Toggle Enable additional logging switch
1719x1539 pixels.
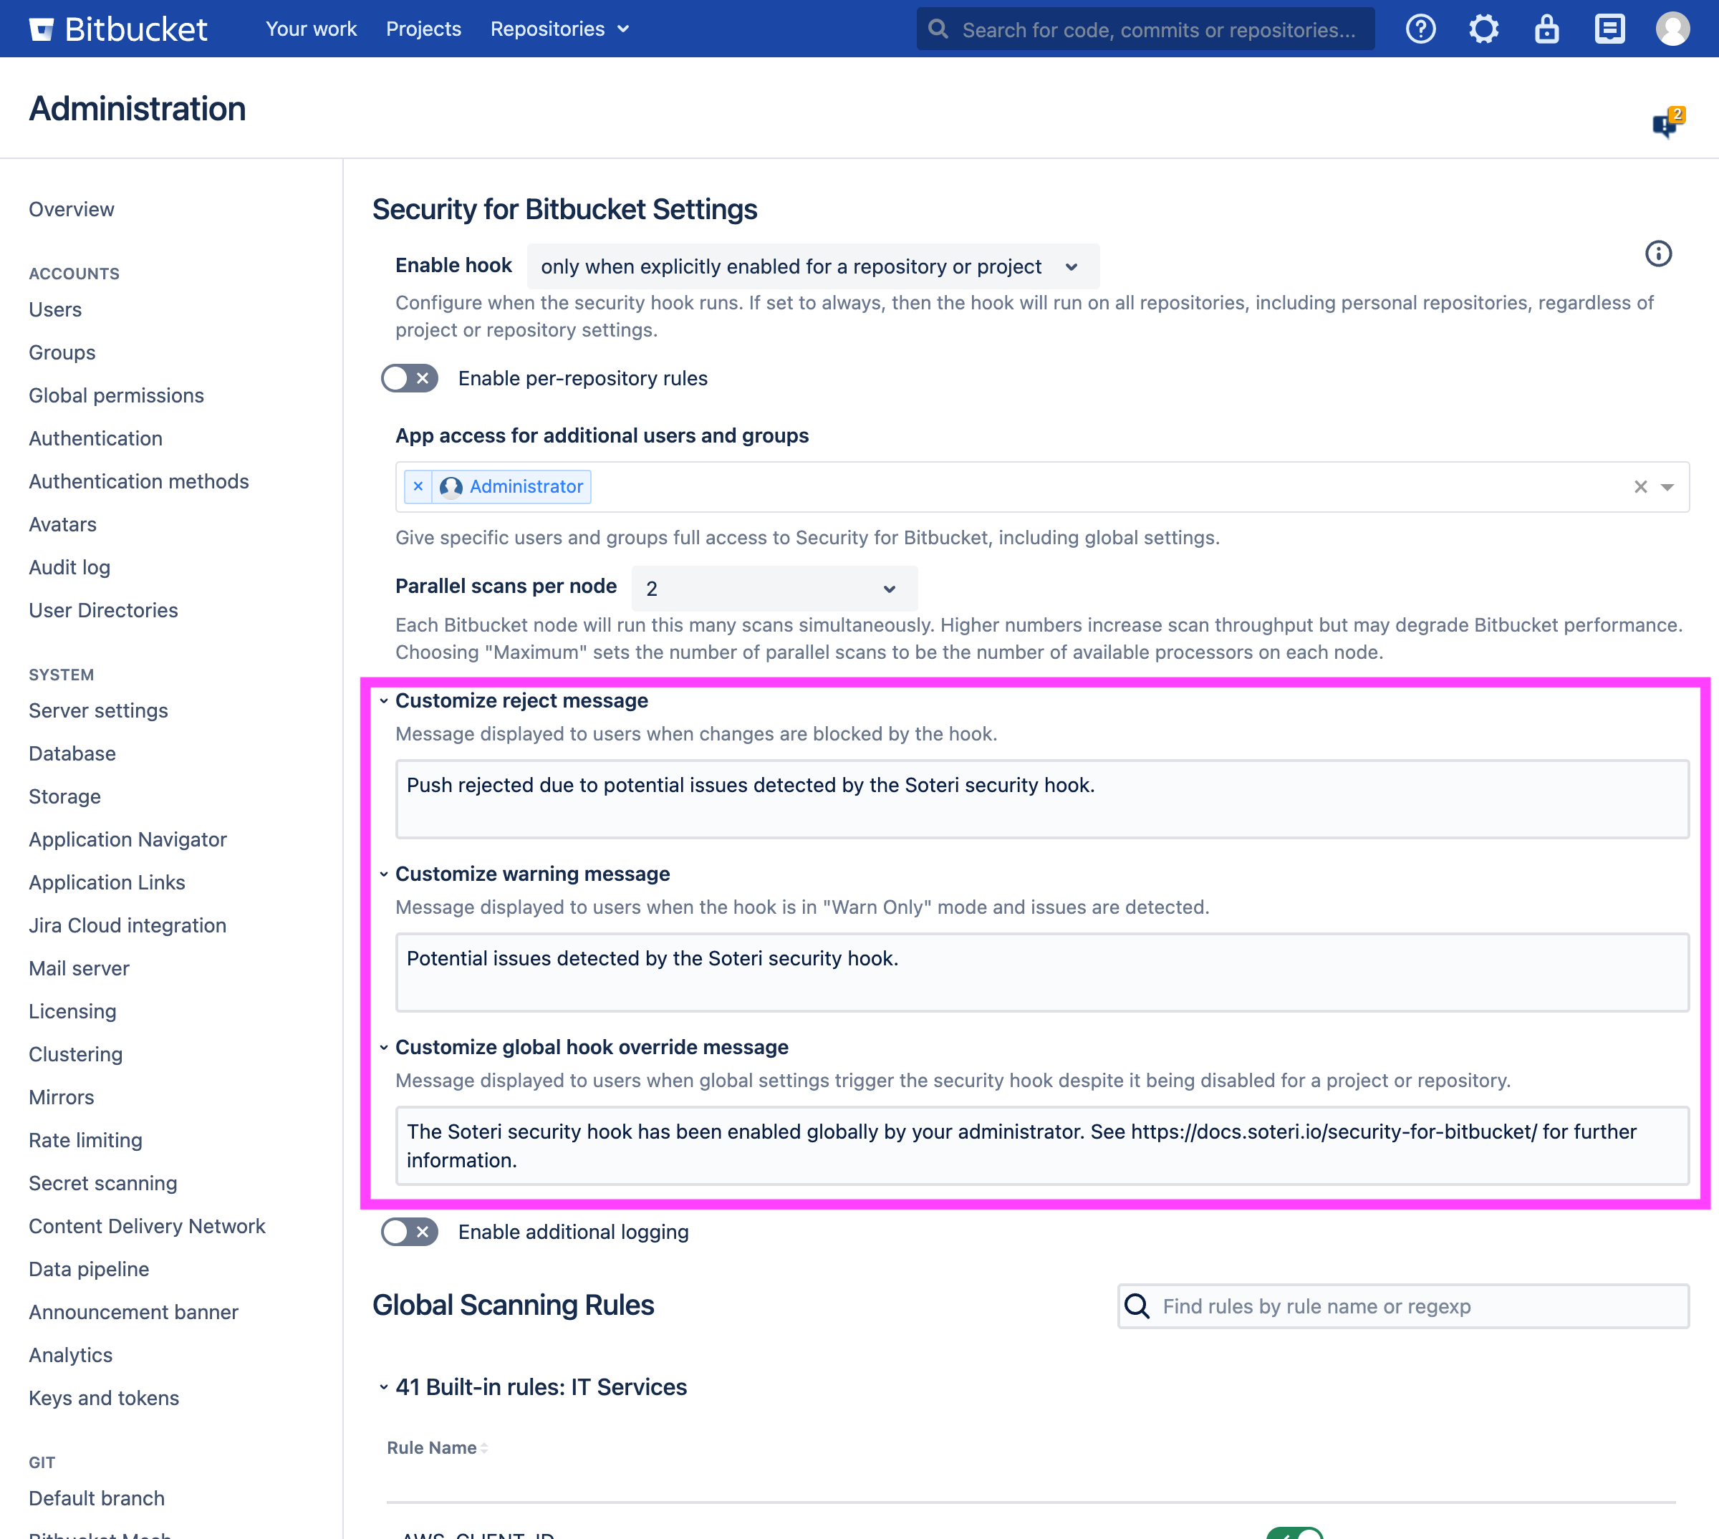(x=409, y=1232)
